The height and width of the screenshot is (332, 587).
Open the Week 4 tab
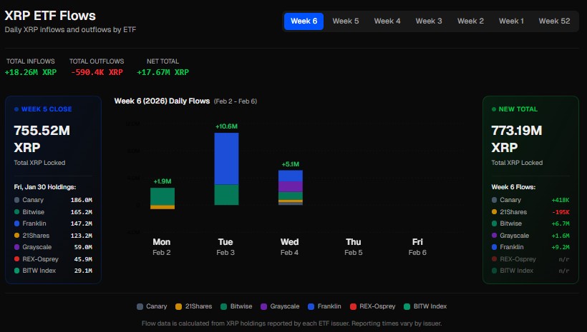[387, 21]
